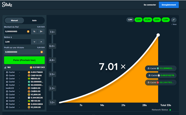Click Parier (Prochain tour) button
The image size is (186, 115).
pos(24,60)
